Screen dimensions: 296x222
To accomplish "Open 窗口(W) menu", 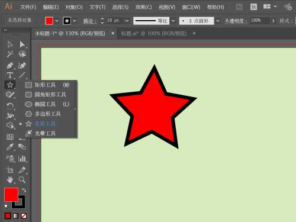I will click(x=191, y=7).
